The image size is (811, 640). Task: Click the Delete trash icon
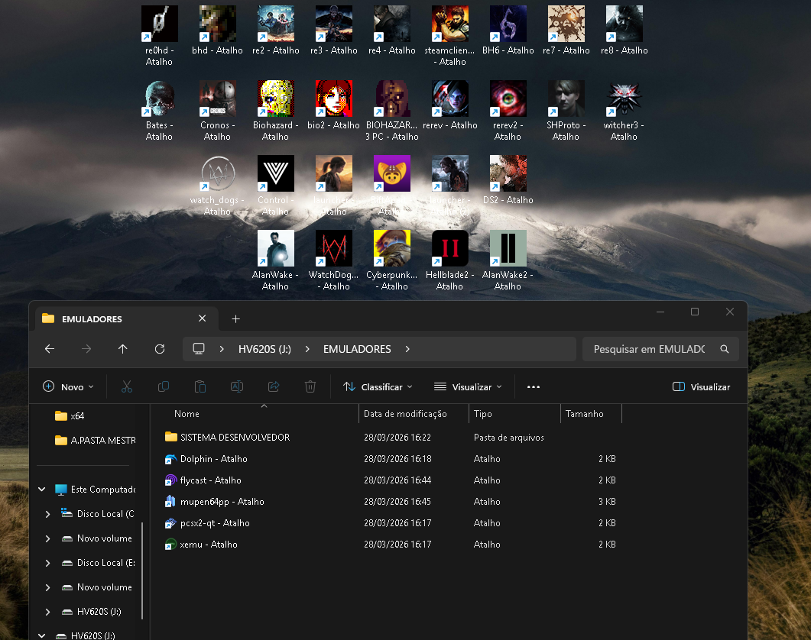pyautogui.click(x=310, y=386)
